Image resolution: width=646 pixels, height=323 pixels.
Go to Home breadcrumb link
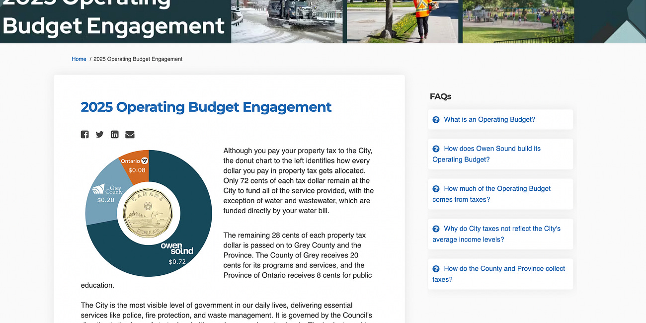point(79,59)
